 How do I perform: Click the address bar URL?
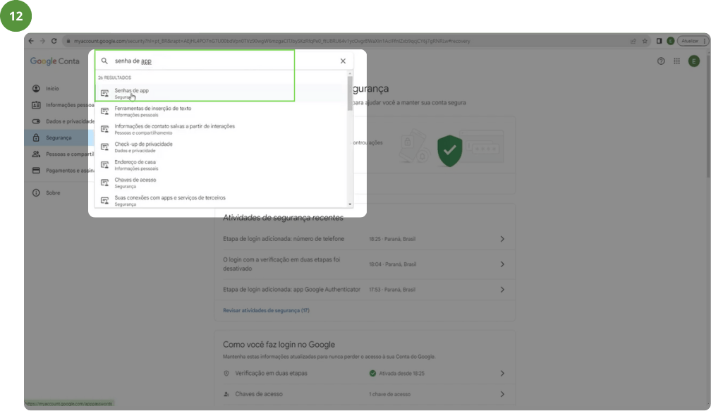pos(272,41)
